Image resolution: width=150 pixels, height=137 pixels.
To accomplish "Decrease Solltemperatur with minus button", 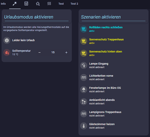I will pos(40,53).
